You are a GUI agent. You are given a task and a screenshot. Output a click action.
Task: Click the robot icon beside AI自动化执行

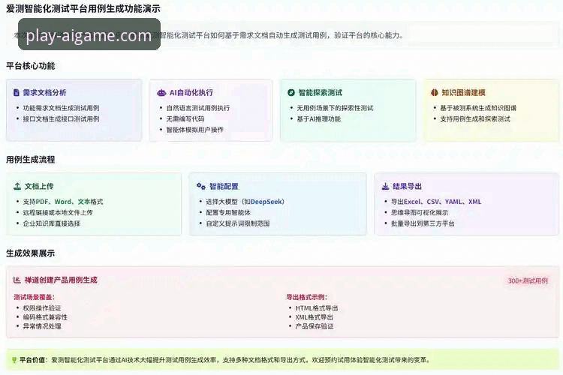tap(161, 92)
